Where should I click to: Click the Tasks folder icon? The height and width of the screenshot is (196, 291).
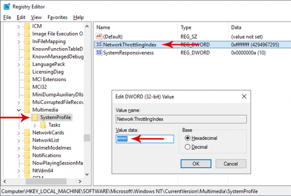pos(43,125)
